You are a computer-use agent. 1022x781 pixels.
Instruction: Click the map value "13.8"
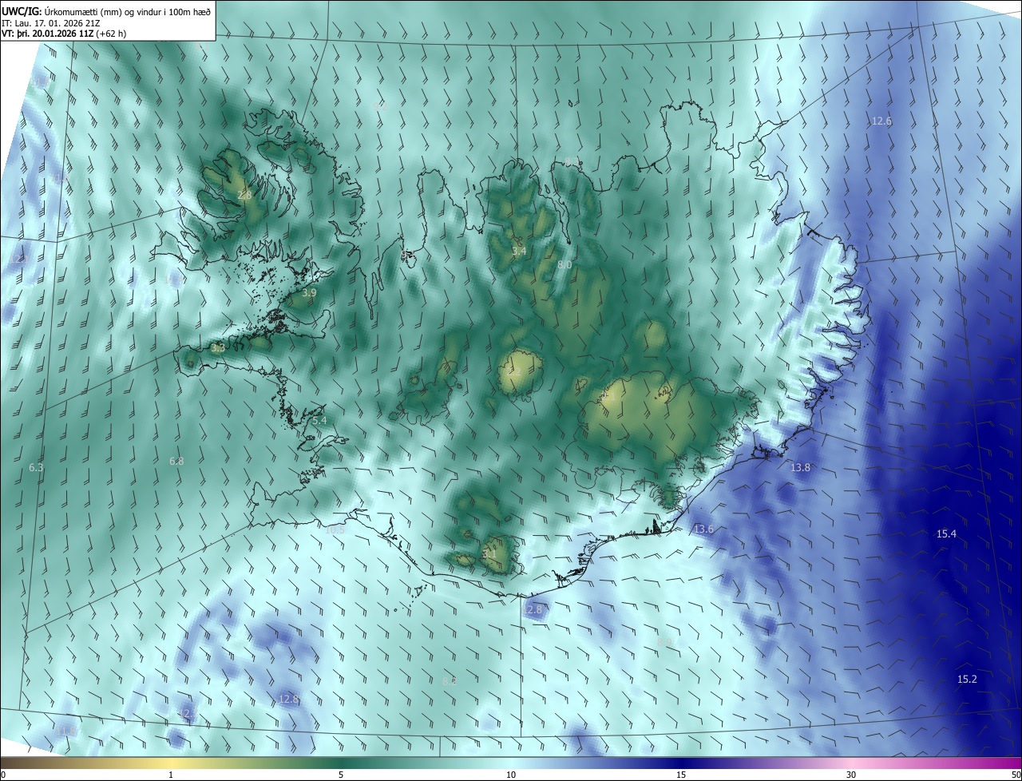pyautogui.click(x=800, y=467)
